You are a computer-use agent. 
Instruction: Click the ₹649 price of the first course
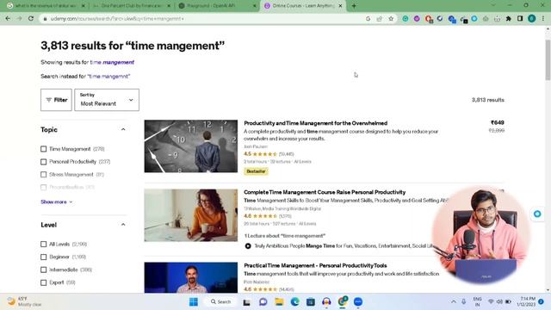(x=498, y=122)
